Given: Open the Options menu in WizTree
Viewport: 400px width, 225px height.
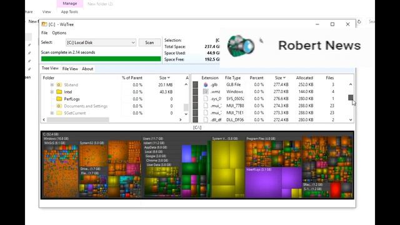Looking at the screenshot, I should click(59, 33).
